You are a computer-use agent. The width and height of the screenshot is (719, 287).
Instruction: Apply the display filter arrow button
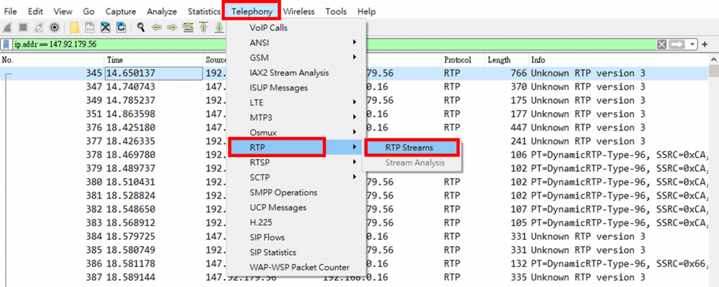tap(676, 44)
